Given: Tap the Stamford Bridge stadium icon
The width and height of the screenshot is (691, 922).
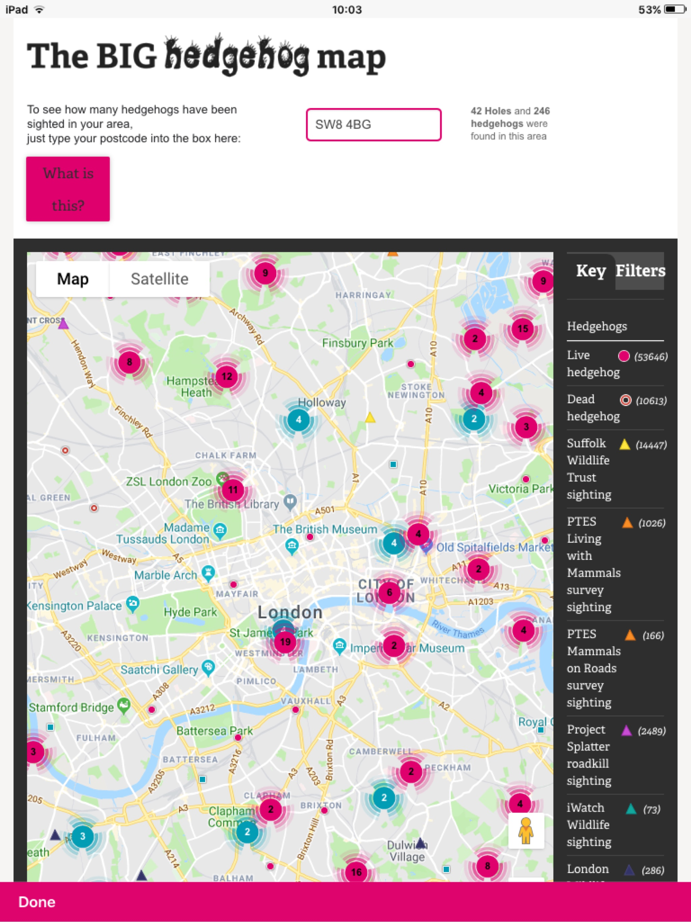Looking at the screenshot, I should (x=124, y=706).
